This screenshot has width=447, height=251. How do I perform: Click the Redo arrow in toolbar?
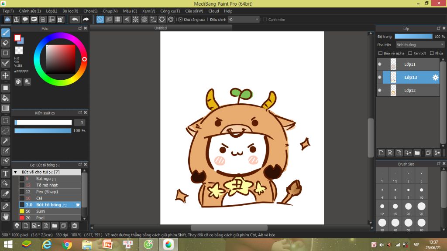(86, 19)
